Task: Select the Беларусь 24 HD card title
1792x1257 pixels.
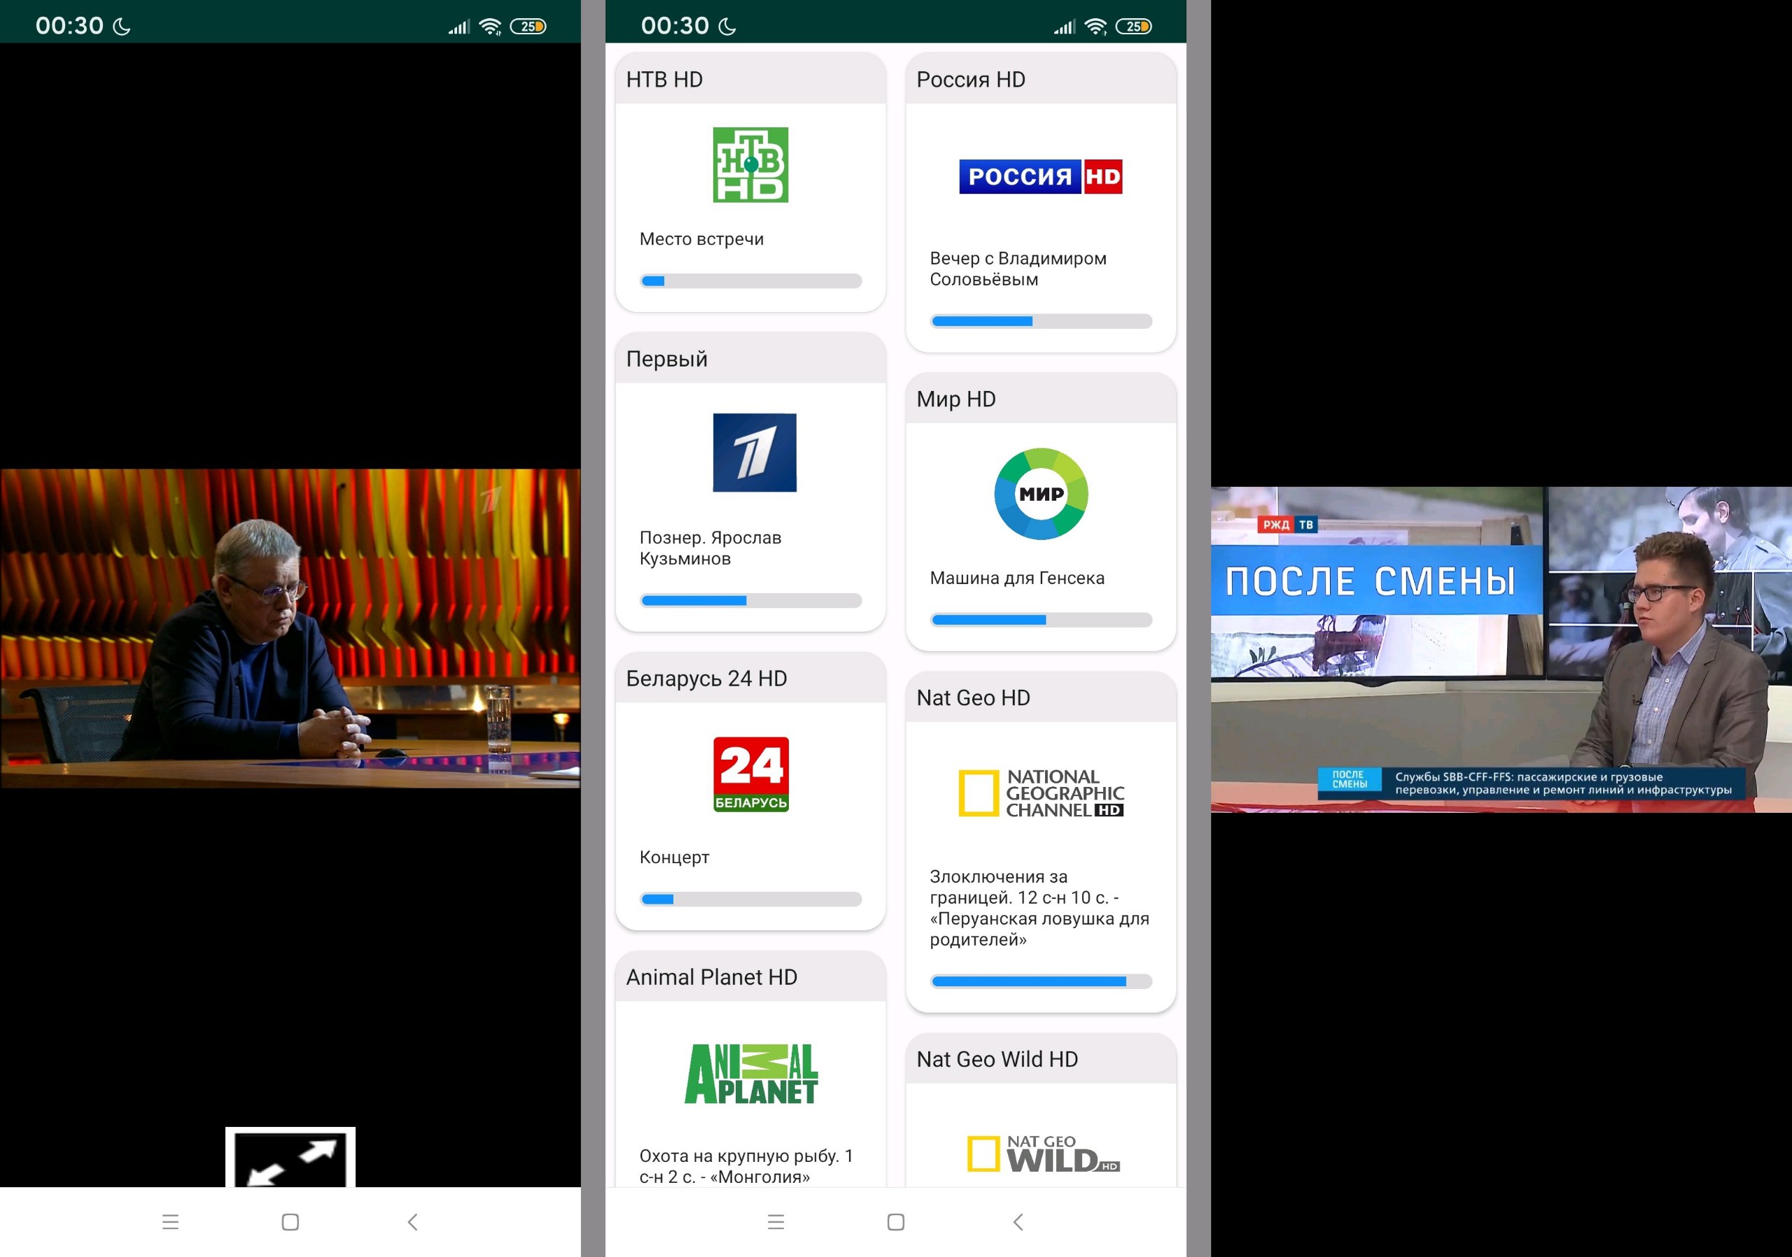Action: click(706, 679)
